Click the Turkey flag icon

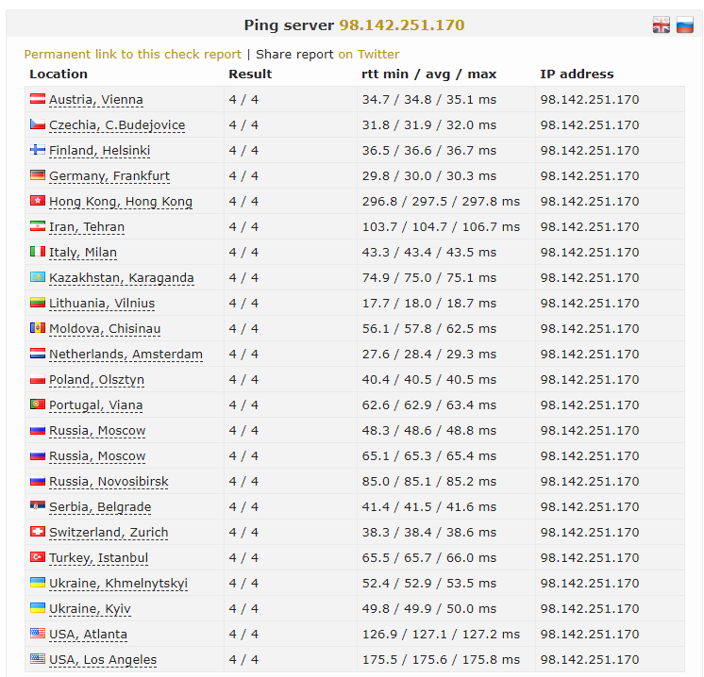38,557
